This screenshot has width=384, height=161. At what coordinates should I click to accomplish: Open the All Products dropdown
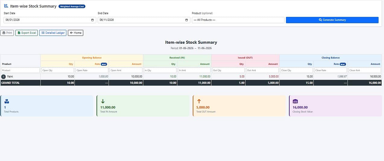[x=238, y=20]
